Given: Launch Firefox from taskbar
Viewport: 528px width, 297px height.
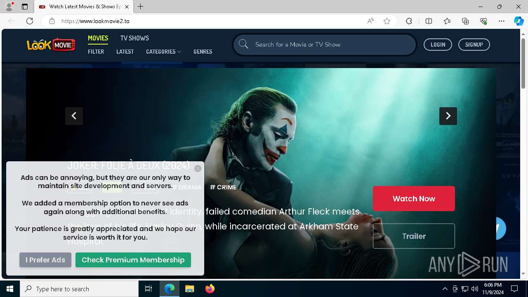Looking at the screenshot, I should tap(210, 289).
